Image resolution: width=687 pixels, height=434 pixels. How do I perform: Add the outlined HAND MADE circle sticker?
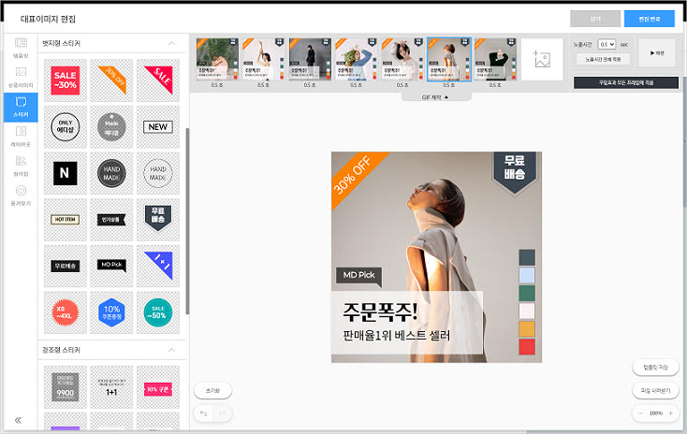pos(158,173)
